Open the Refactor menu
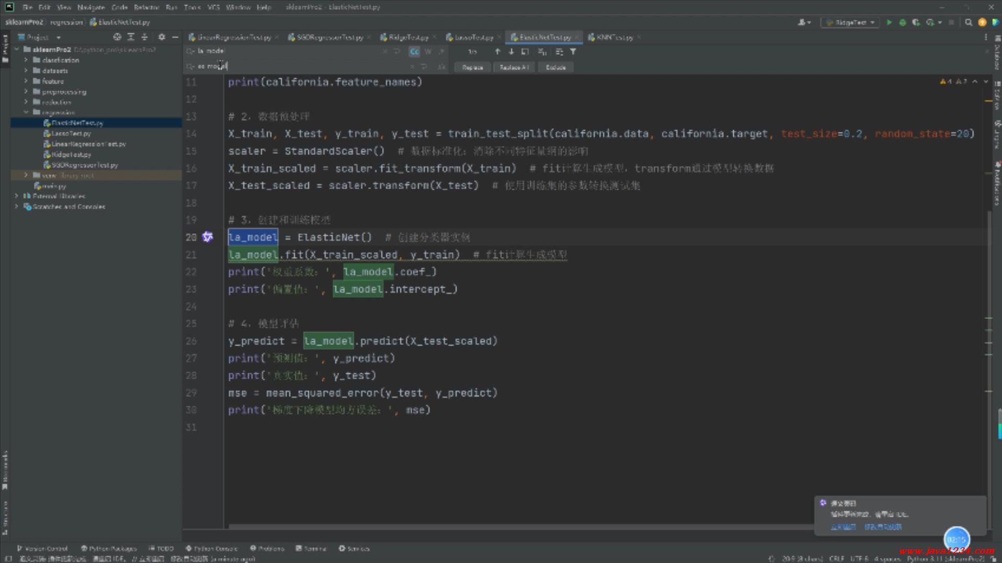The width and height of the screenshot is (1002, 563). coord(146,7)
